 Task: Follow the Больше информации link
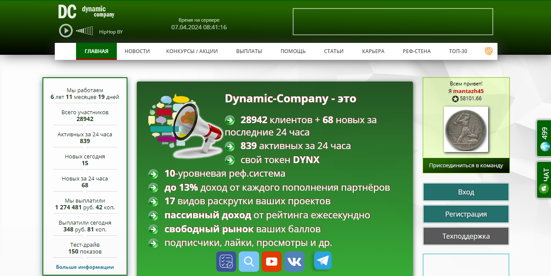coord(85,267)
